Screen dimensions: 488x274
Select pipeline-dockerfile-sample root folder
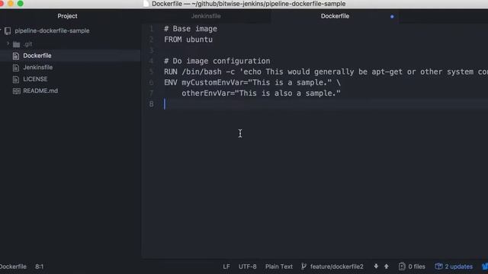(52, 30)
